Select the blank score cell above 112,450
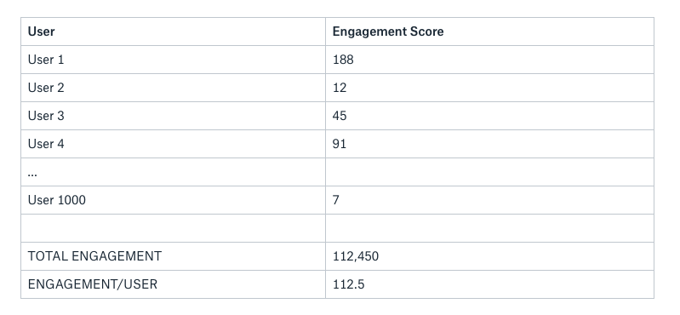Image resolution: width=680 pixels, height=315 pixels. [489, 228]
